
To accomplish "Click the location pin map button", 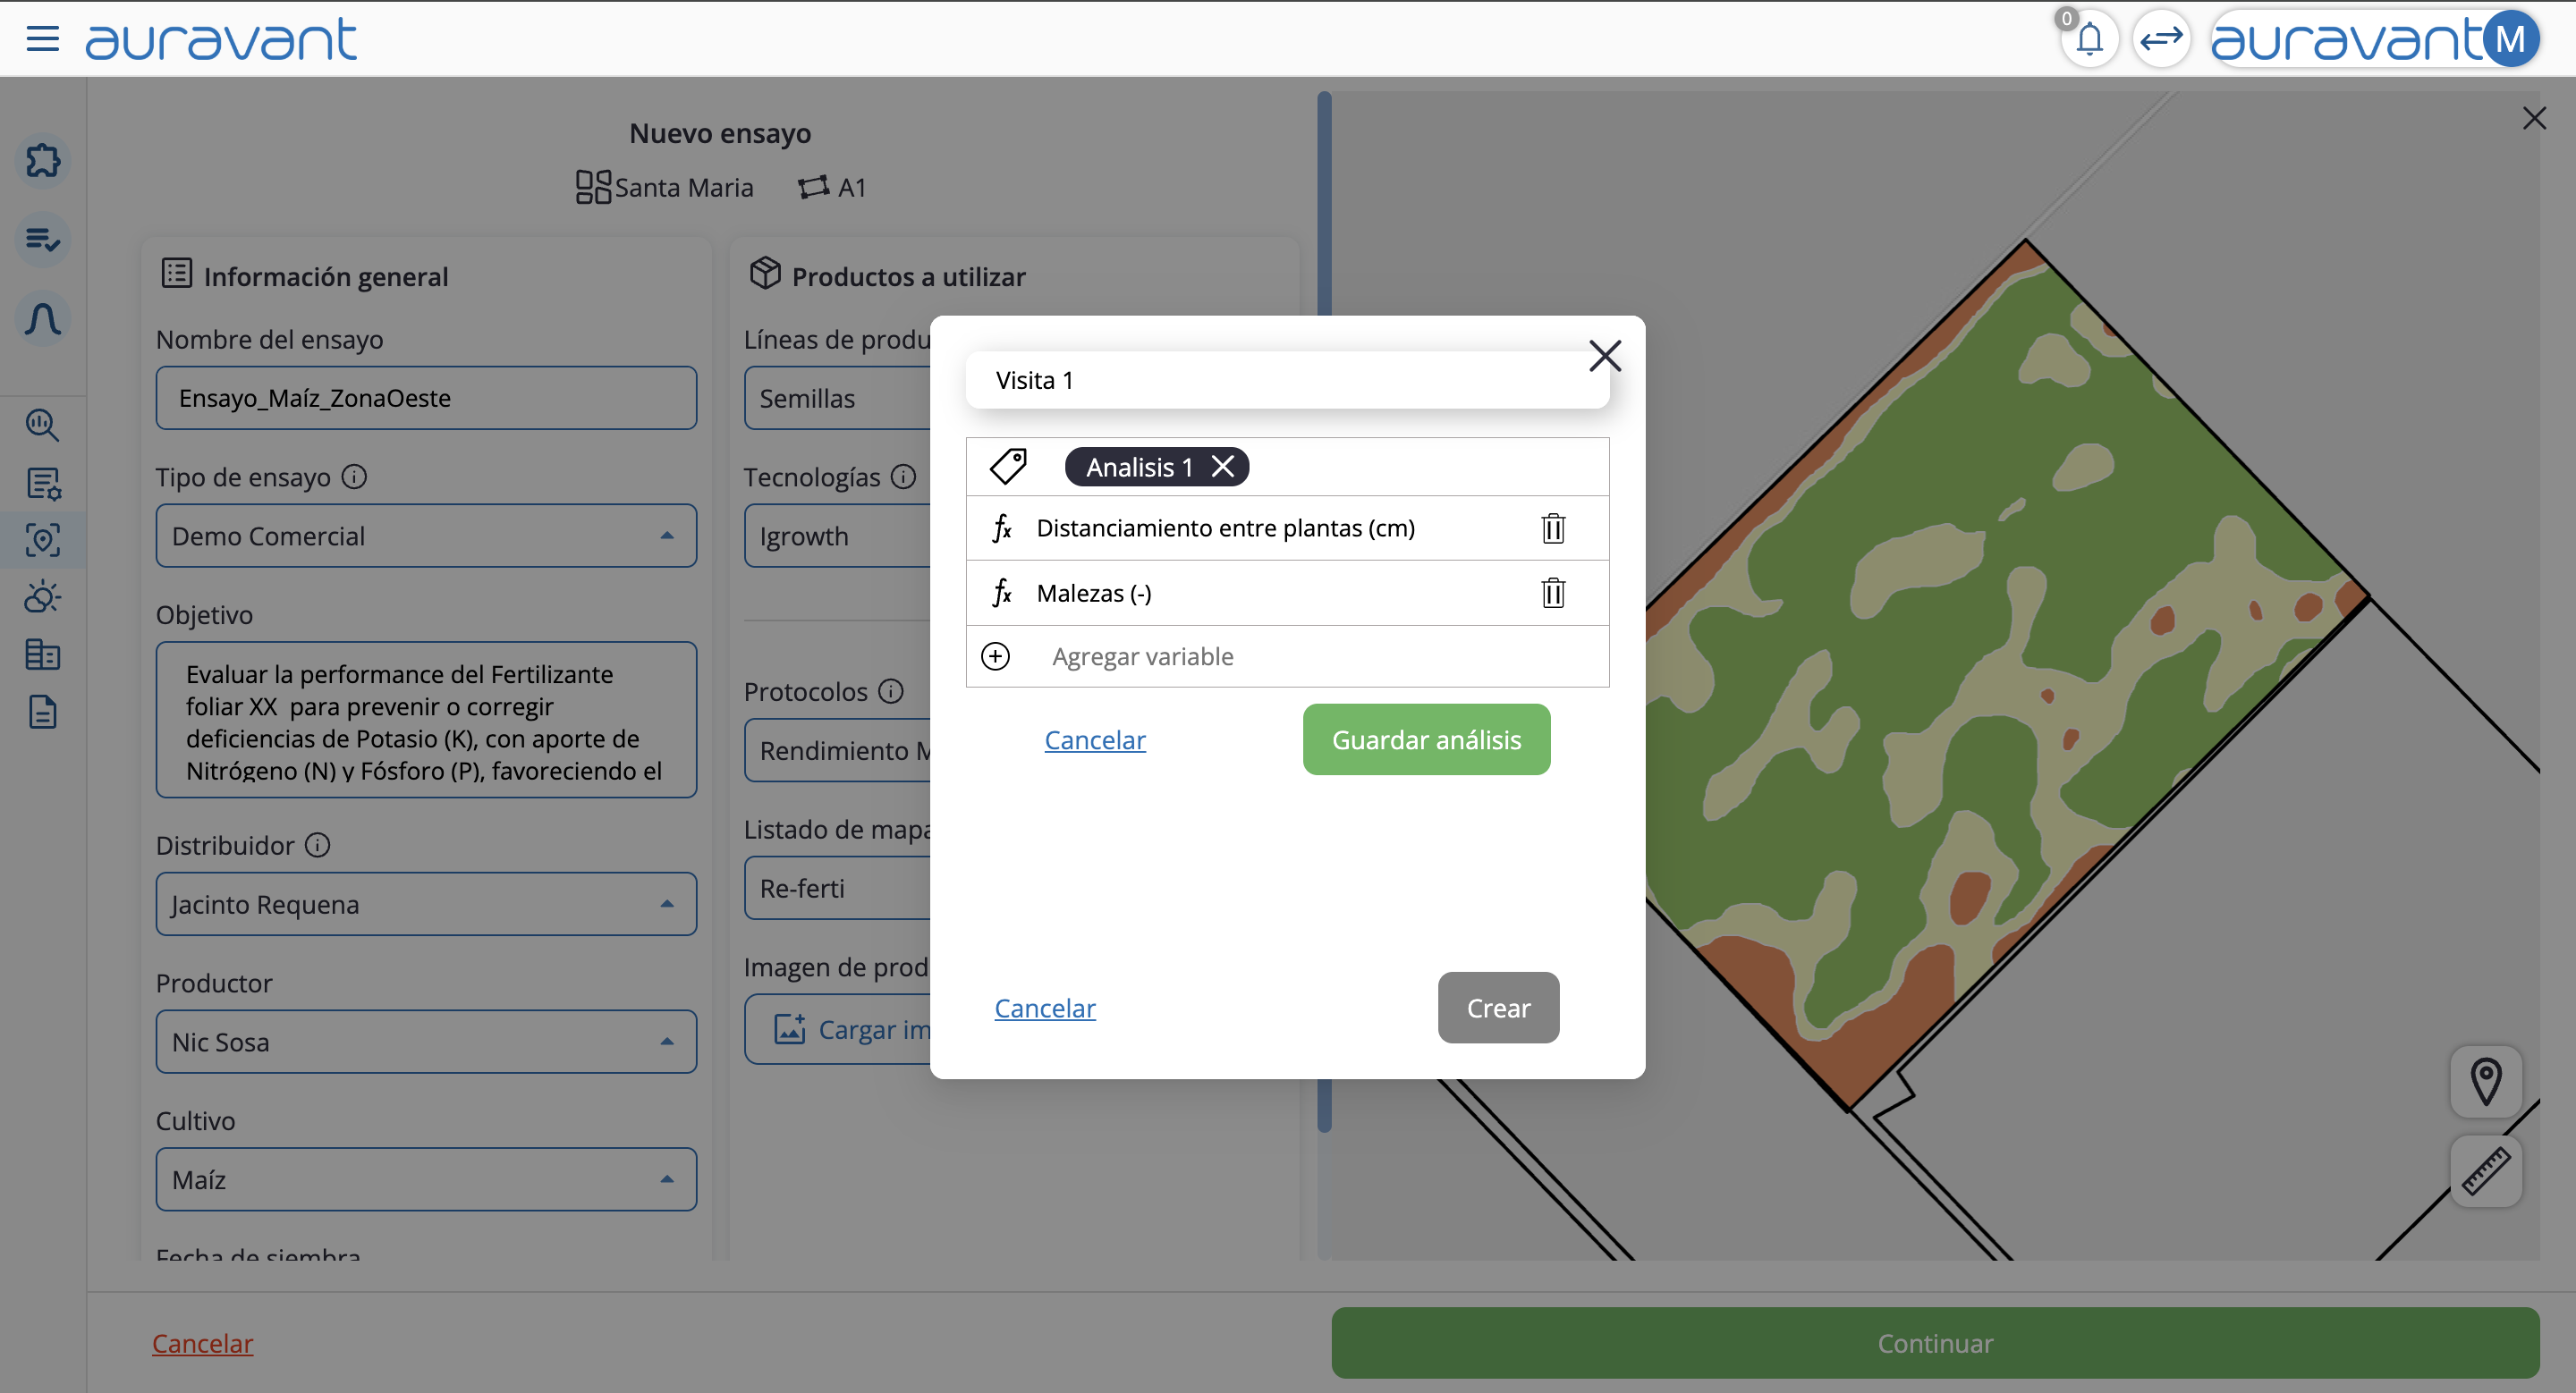I will pyautogui.click(x=2485, y=1081).
